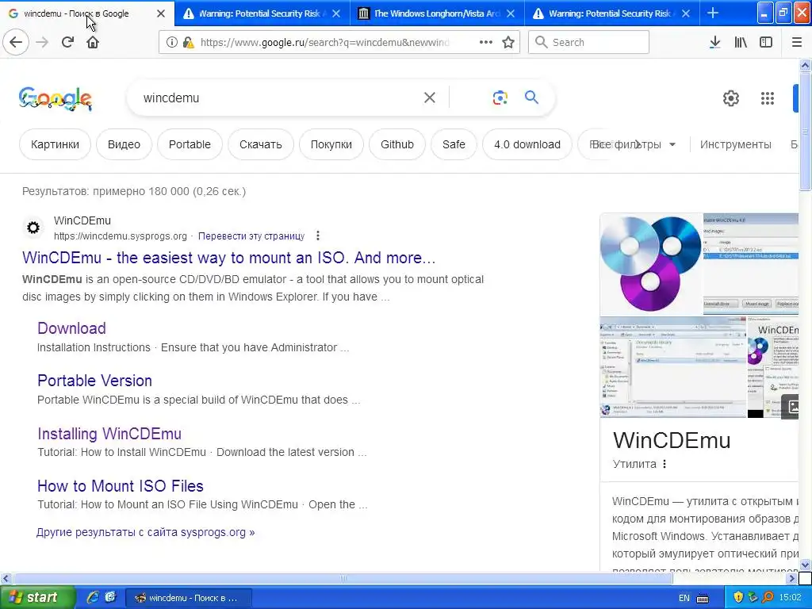Open a new tab with plus button
Screen dimensions: 812x609
pyautogui.click(x=713, y=13)
